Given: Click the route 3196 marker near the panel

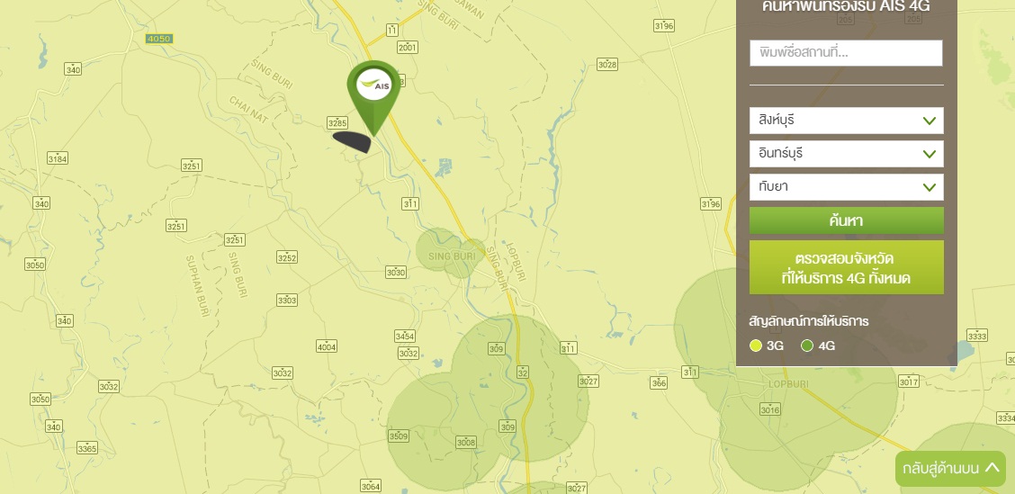Looking at the screenshot, I should (x=711, y=204).
